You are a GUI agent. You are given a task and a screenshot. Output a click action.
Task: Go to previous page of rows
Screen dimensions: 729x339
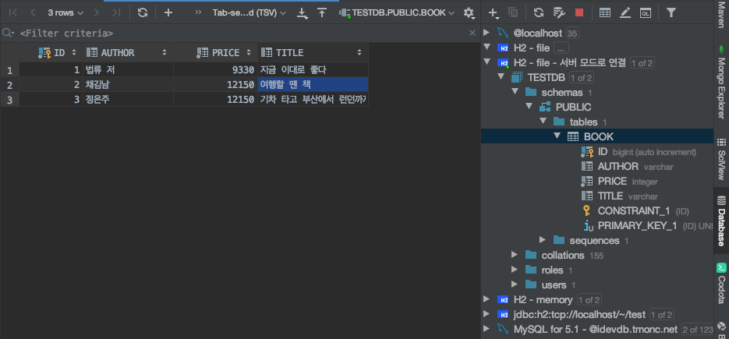(33, 12)
